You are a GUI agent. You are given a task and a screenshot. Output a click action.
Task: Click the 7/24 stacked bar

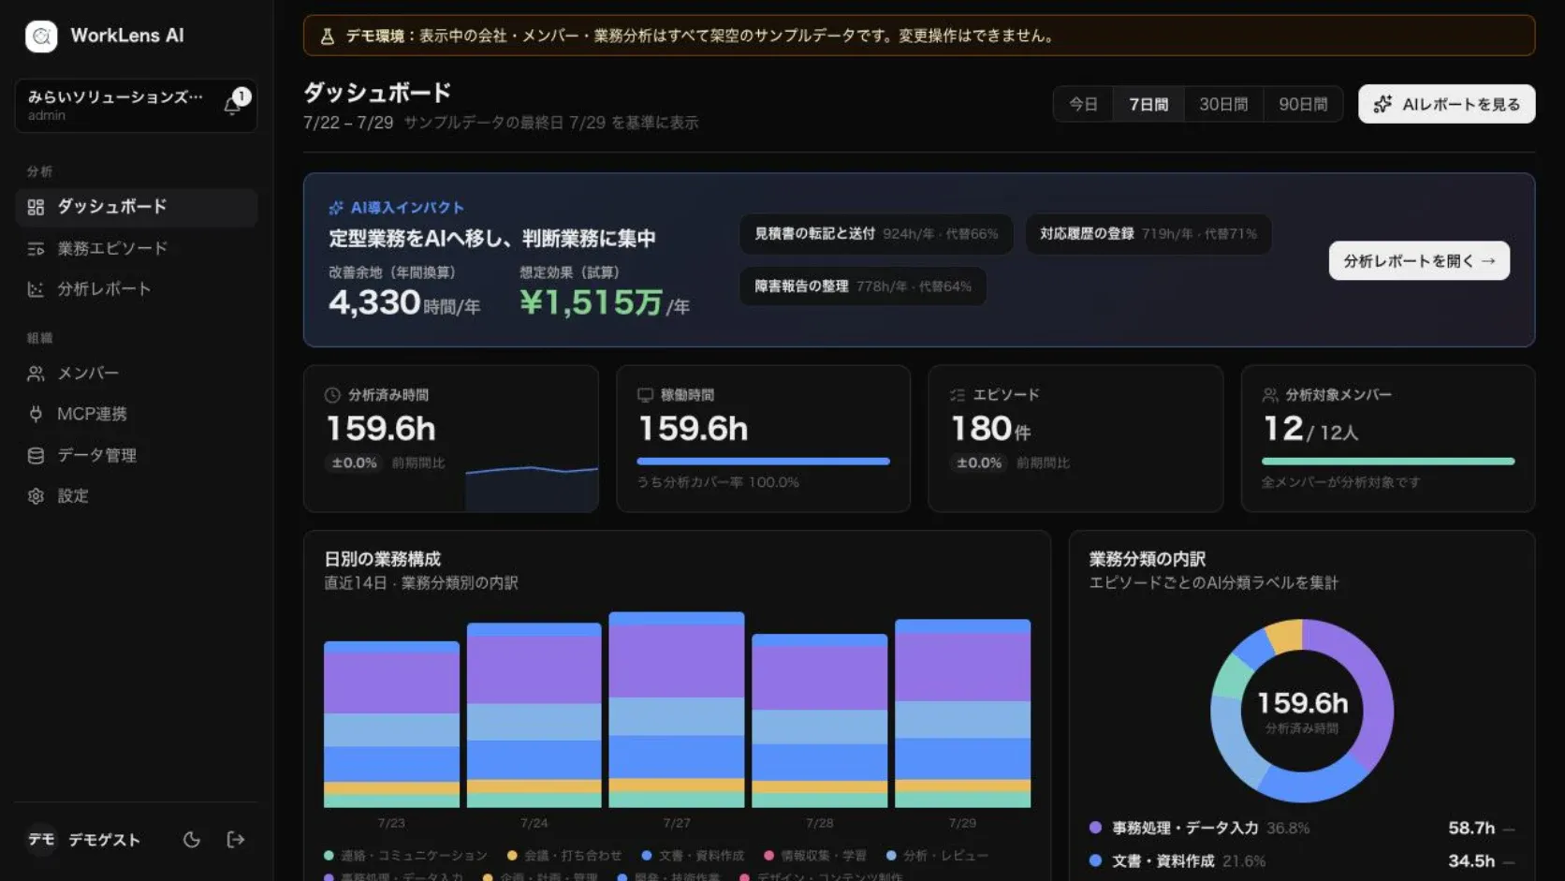tap(534, 715)
